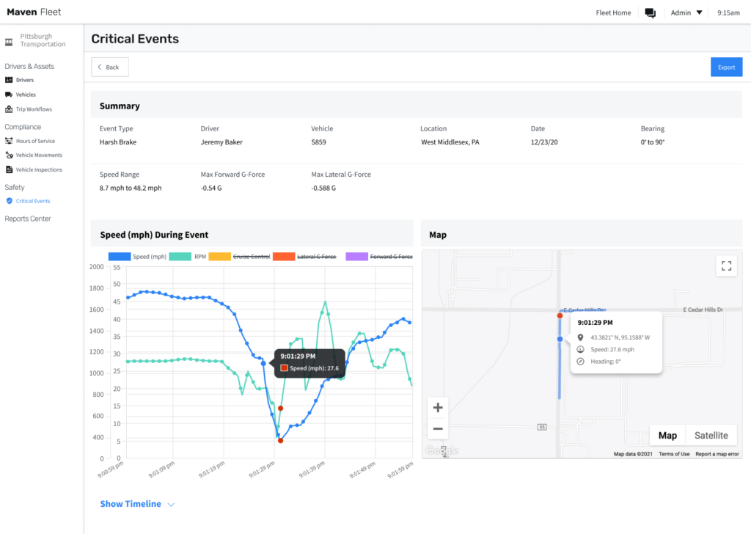Click the Trip Workflows icon
751x534 pixels.
[9, 109]
